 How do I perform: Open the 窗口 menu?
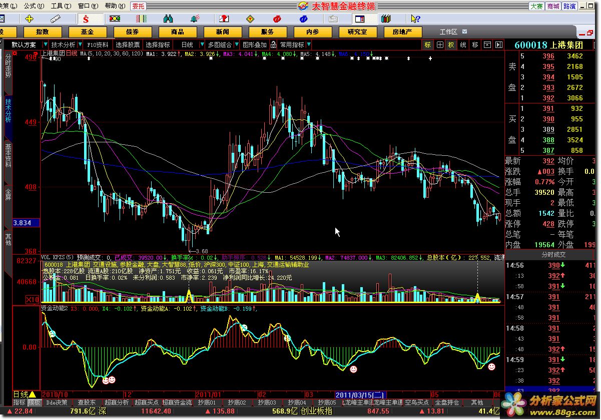click(x=88, y=6)
